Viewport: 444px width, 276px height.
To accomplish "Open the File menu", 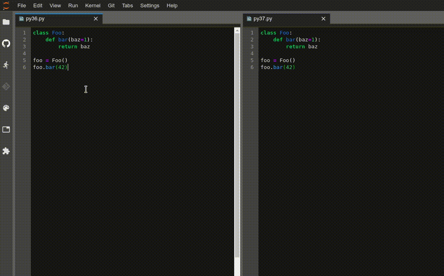I will click(x=21, y=5).
